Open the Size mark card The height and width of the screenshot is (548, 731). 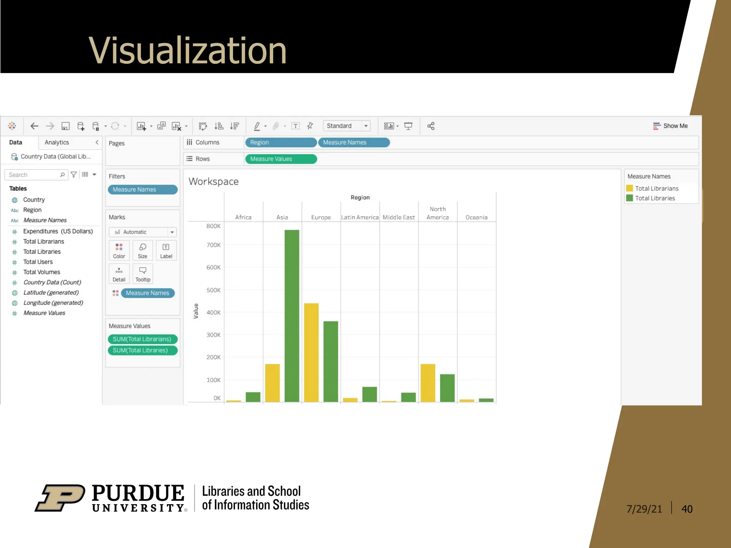(x=142, y=250)
